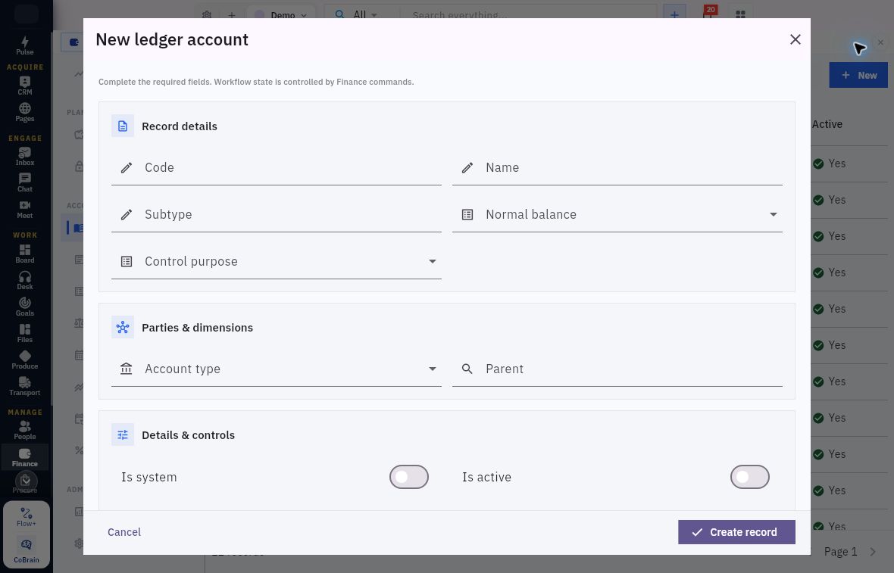The height and width of the screenshot is (573, 894).
Task: Open the Account type dropdown
Action: [x=276, y=369]
